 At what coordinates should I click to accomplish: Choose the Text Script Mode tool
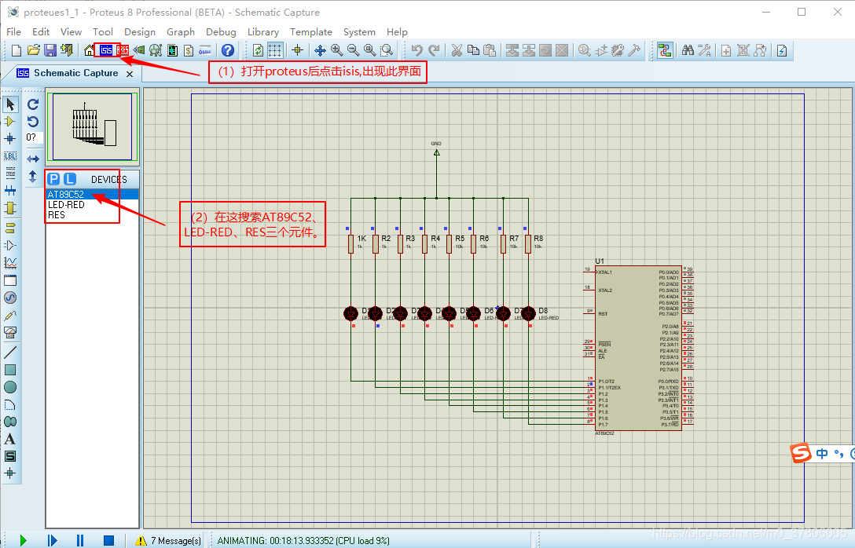[10, 174]
